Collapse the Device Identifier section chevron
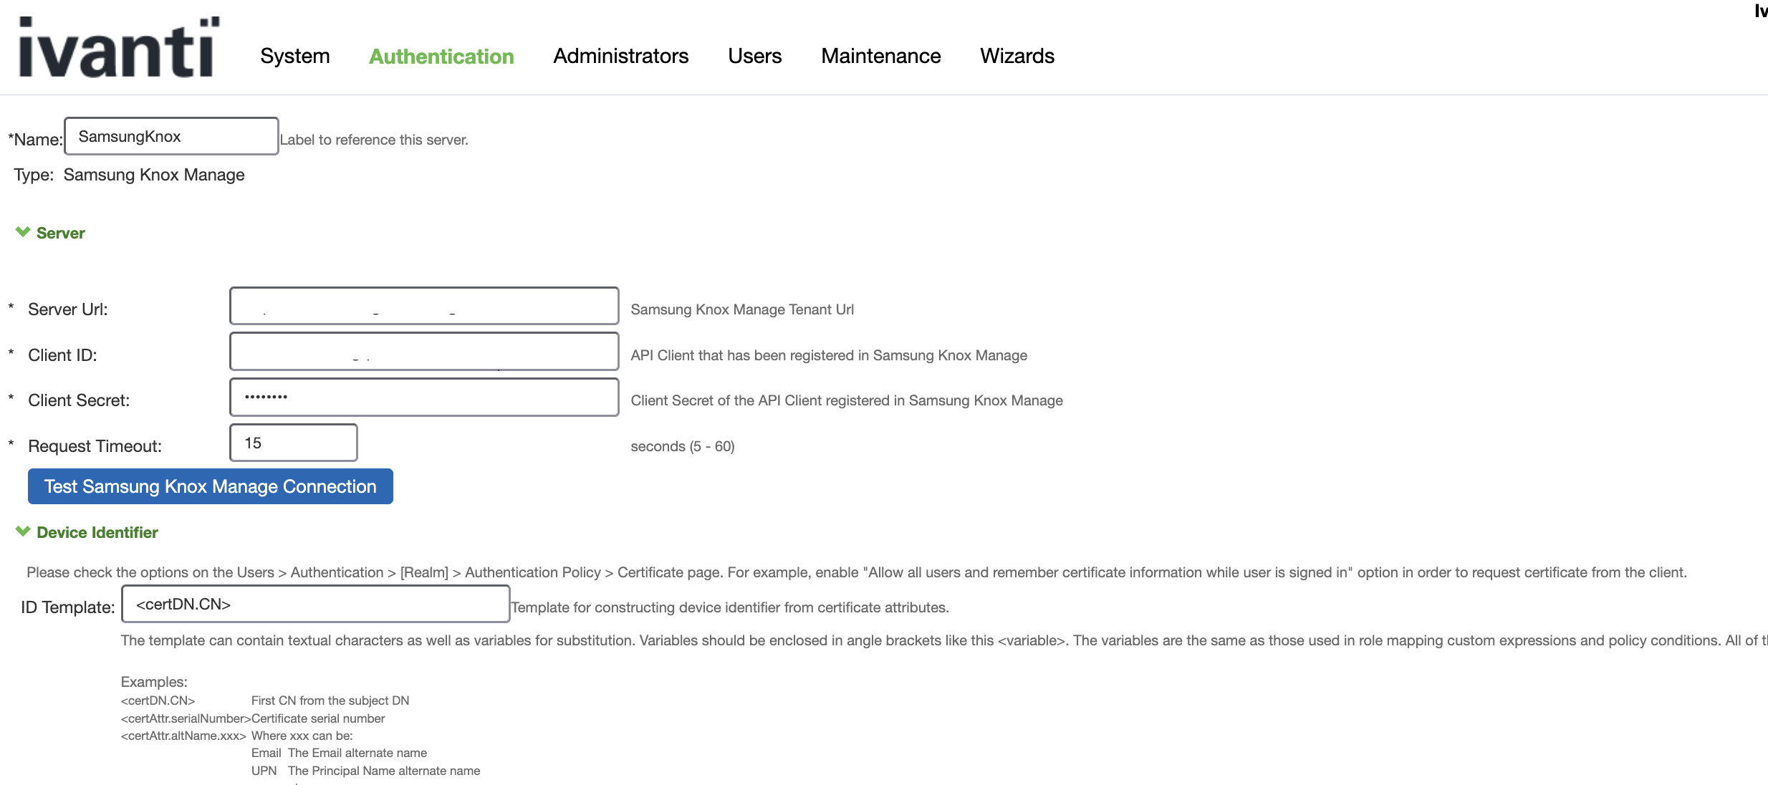The width and height of the screenshot is (1768, 785). tap(23, 531)
